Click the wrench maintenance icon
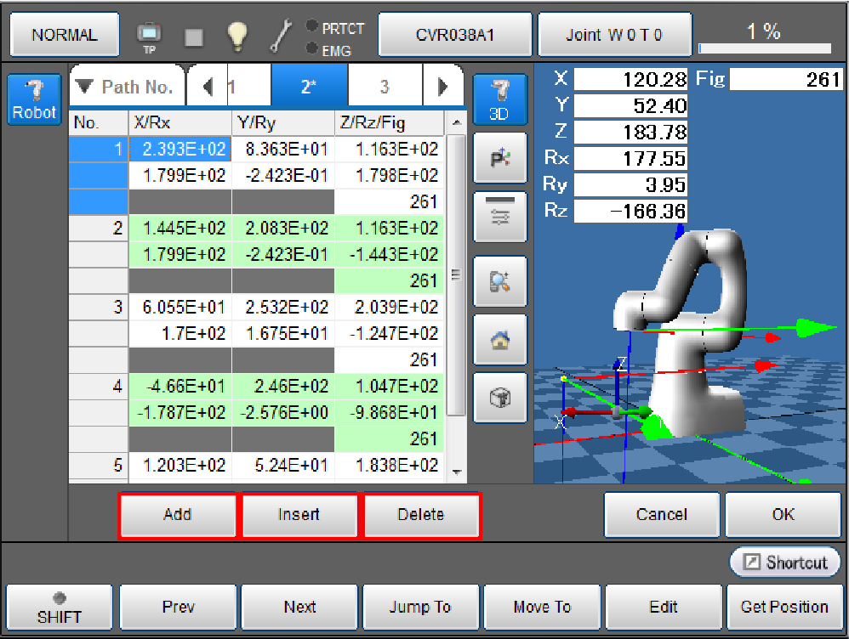The image size is (849, 639). click(281, 35)
